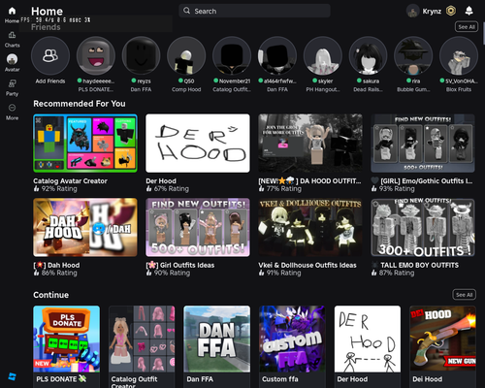Continue playing Der Hood
Viewport: 485px width, 388px height.
pos(368,339)
